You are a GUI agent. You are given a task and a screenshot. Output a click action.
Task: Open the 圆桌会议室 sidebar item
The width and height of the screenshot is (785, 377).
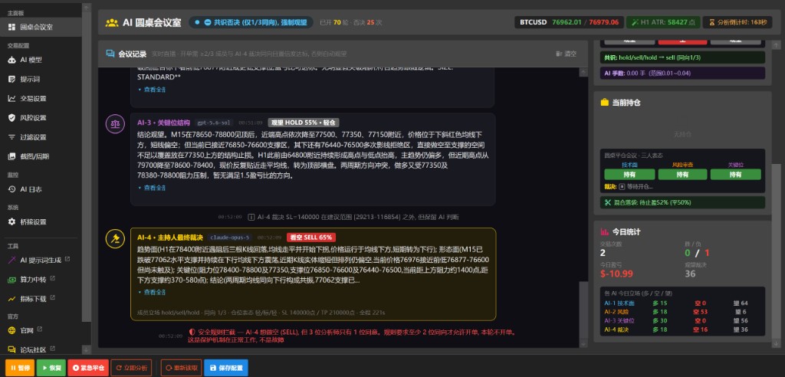pos(41,27)
